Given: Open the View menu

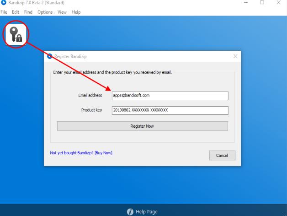Looking at the screenshot, I should 62,12.
